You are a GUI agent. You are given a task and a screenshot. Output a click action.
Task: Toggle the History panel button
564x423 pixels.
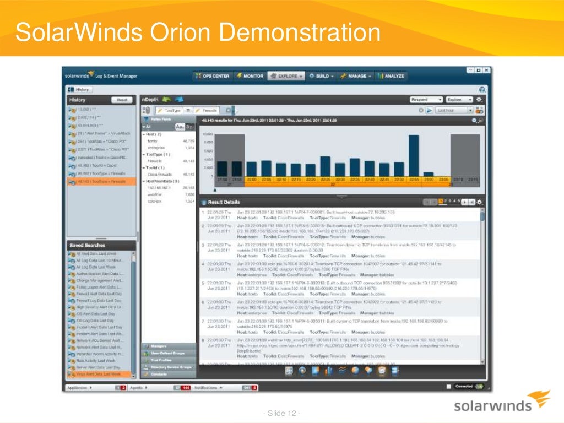pos(79,90)
